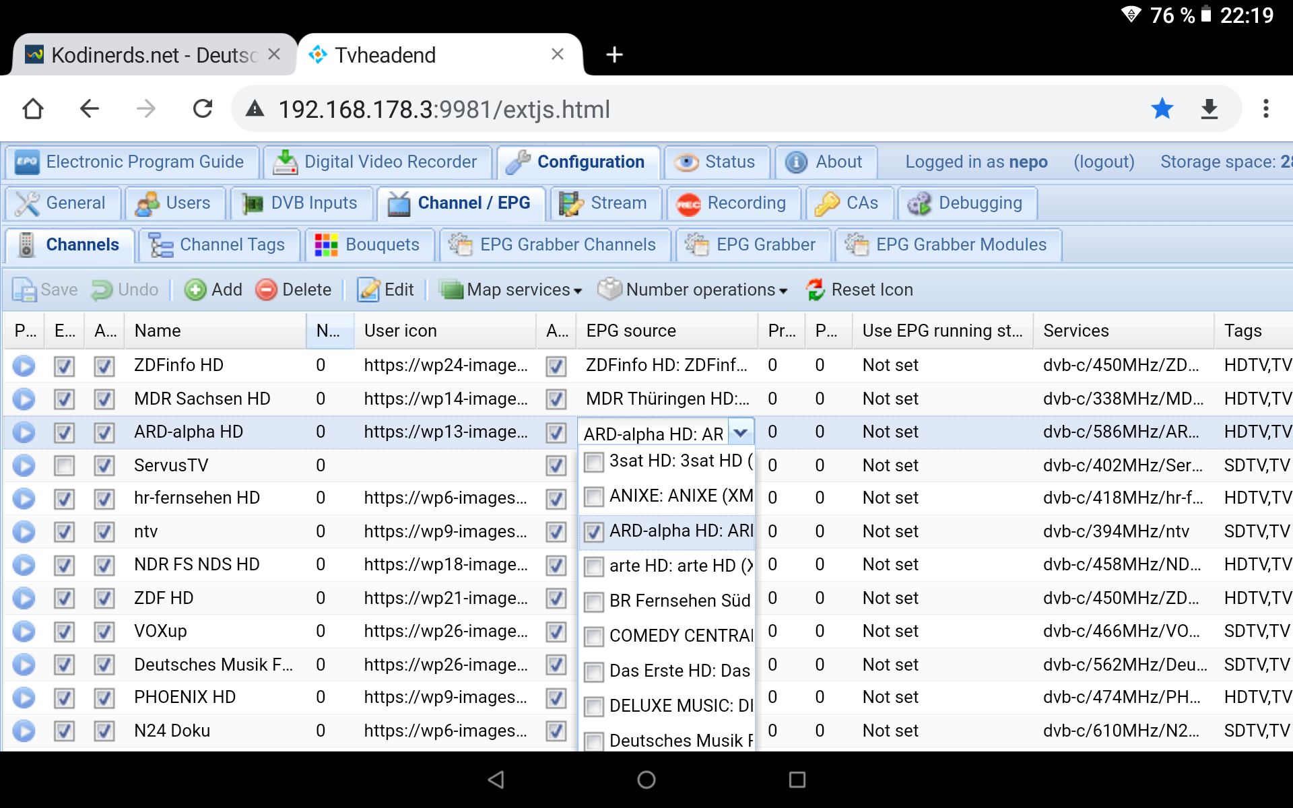Click the browser address bar URL
The width and height of the screenshot is (1293, 808).
[x=444, y=109]
